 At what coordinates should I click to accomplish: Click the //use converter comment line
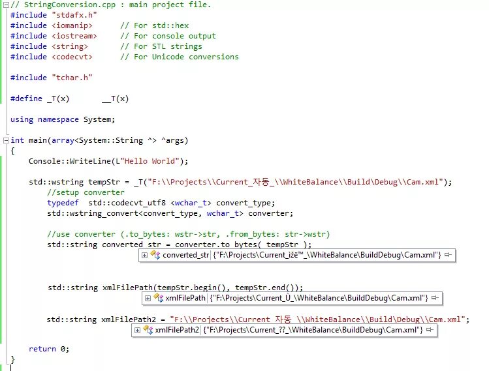pos(189,234)
